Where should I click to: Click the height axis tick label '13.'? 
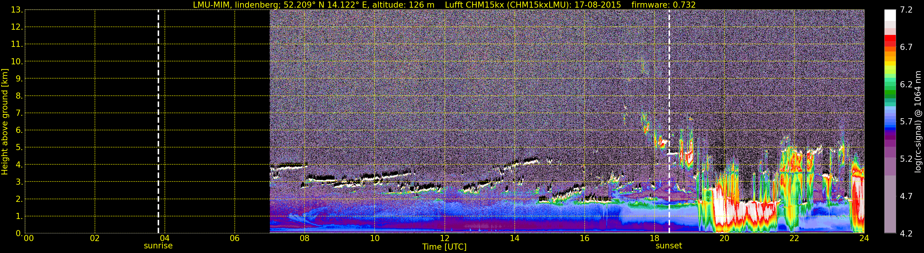point(17,10)
